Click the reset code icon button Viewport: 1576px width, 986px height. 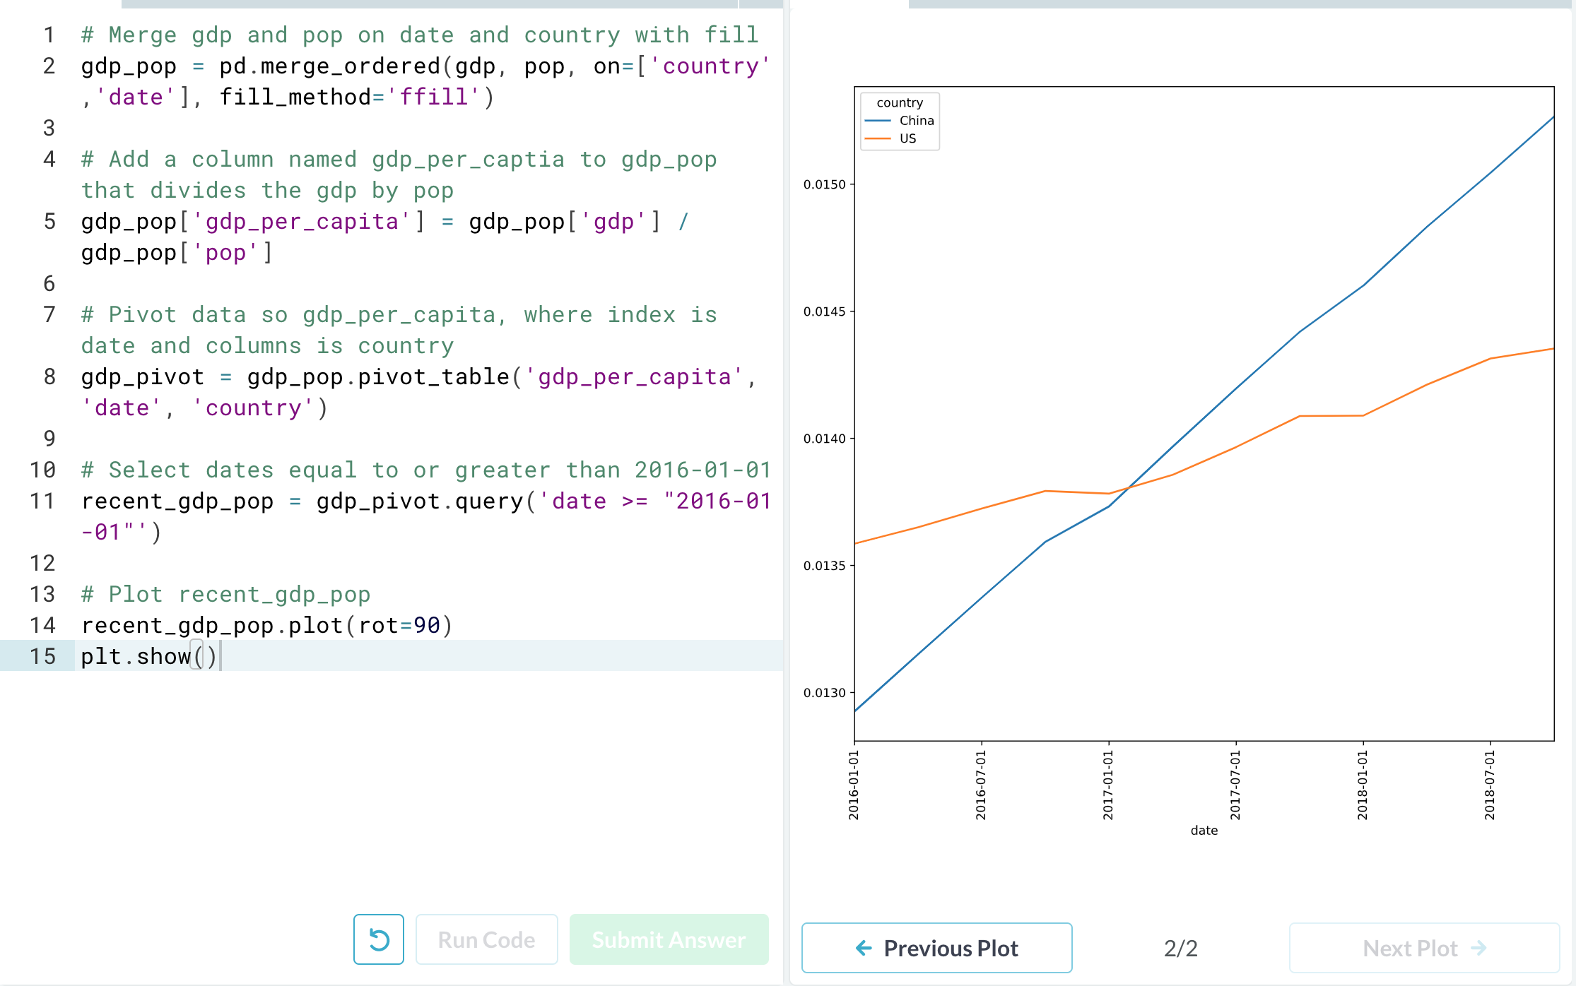point(378,939)
